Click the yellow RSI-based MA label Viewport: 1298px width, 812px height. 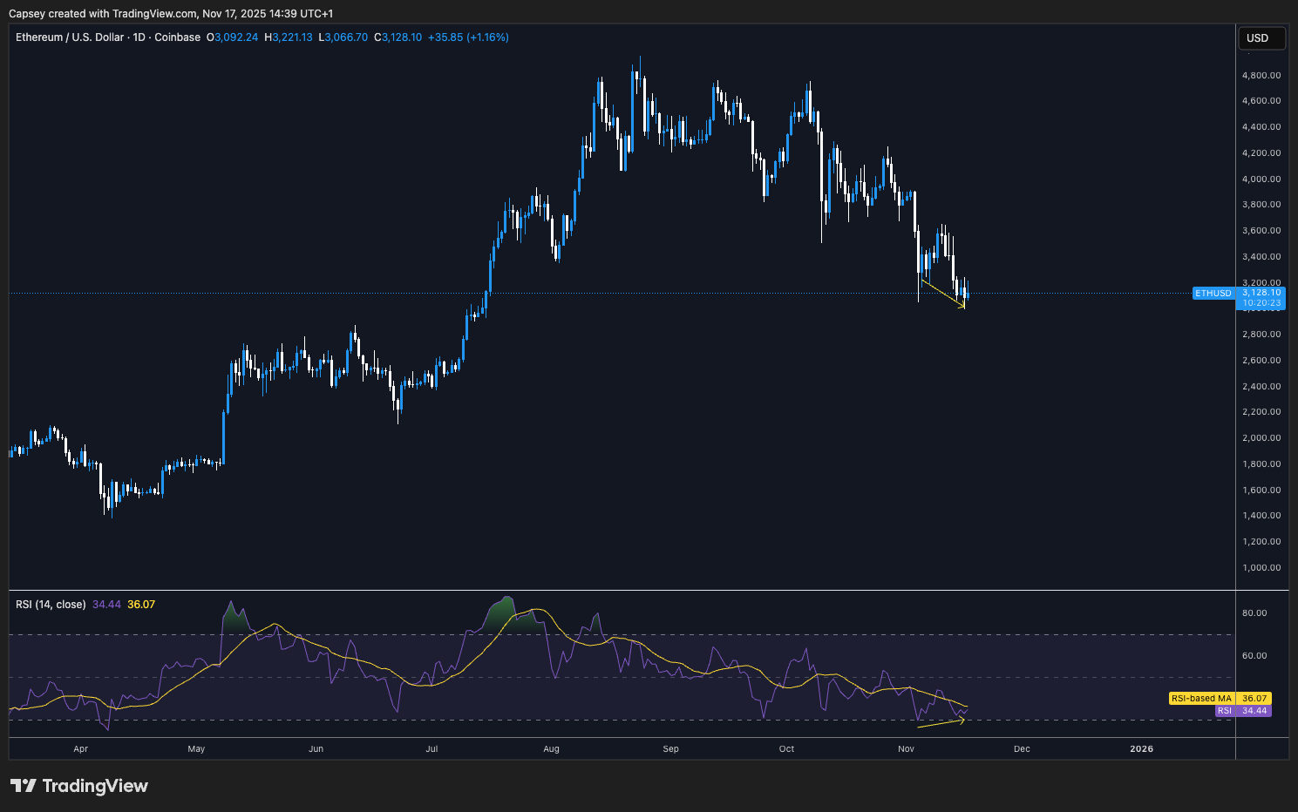(x=1203, y=698)
